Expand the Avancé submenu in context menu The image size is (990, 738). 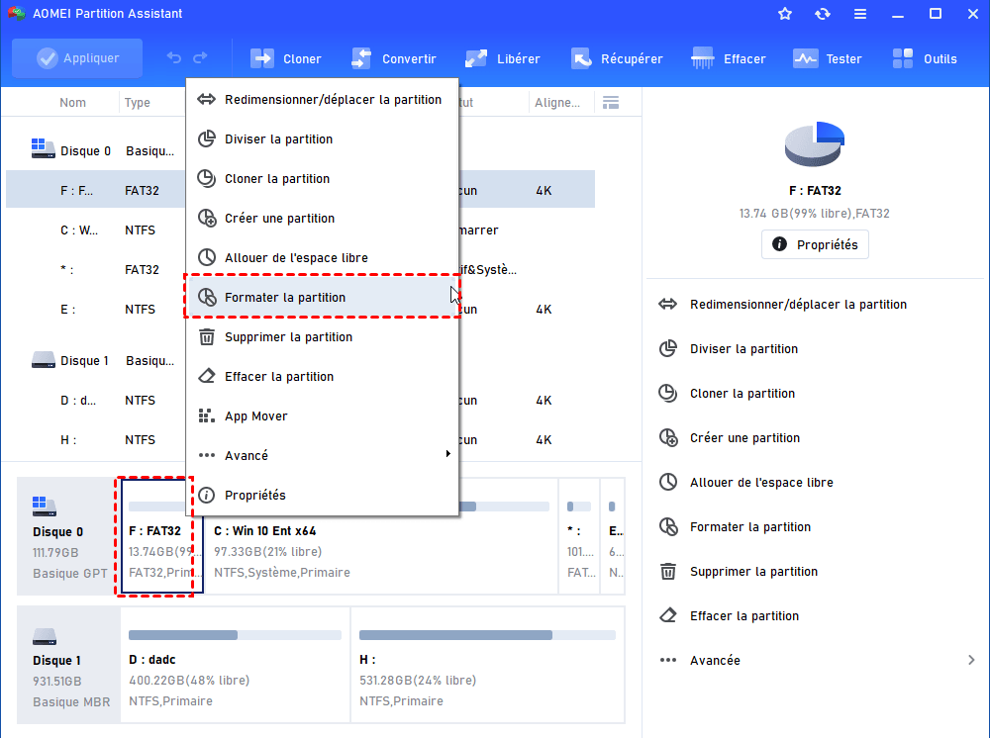[x=322, y=455]
